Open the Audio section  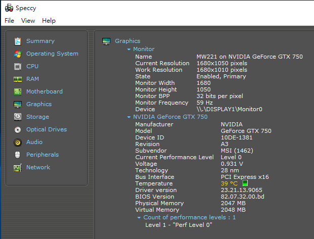[x=34, y=142]
